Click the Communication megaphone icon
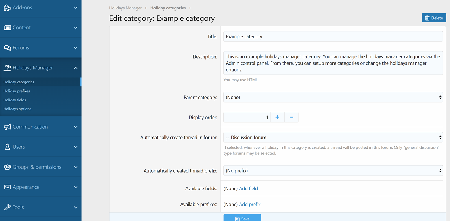 pyautogui.click(x=7, y=127)
